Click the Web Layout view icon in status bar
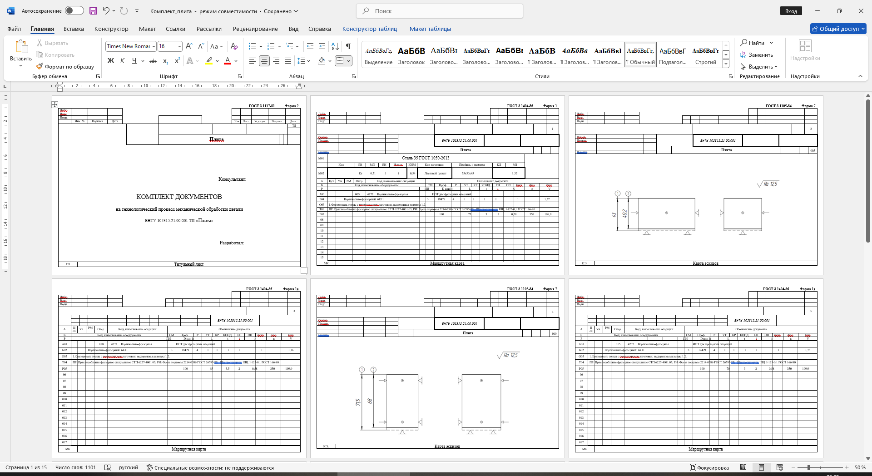Image resolution: width=872 pixels, height=476 pixels. pyautogui.click(x=780, y=467)
